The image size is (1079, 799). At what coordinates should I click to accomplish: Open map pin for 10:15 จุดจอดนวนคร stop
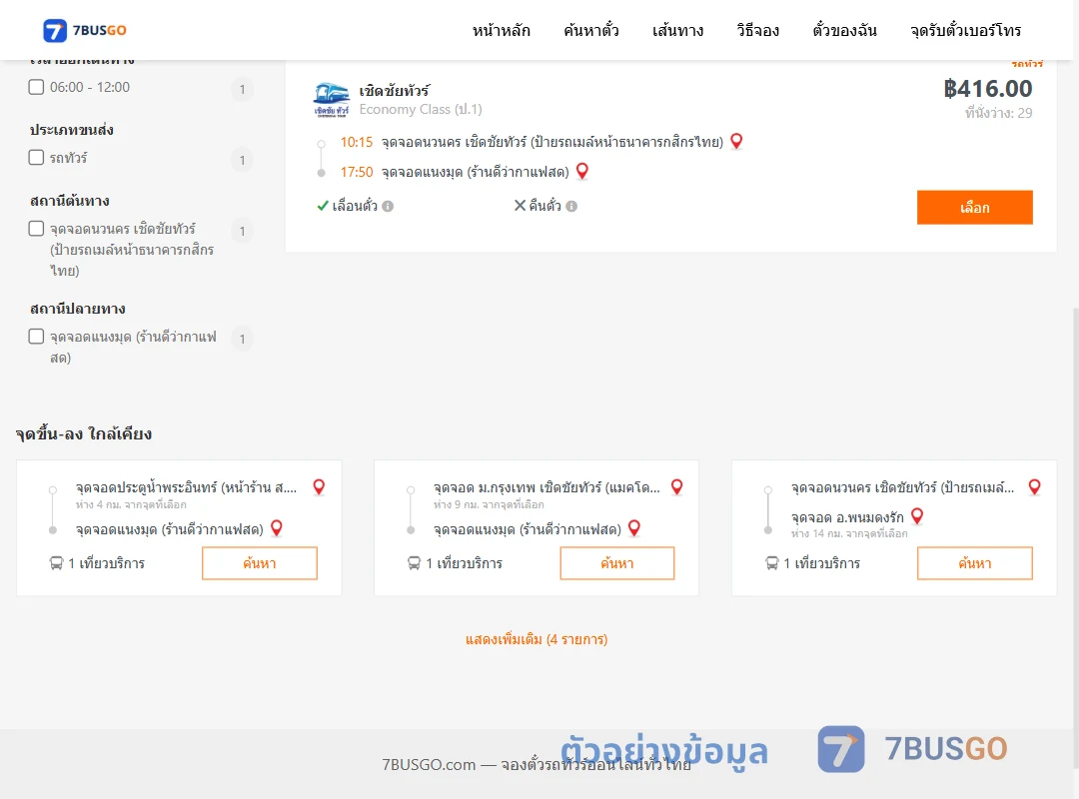(736, 141)
